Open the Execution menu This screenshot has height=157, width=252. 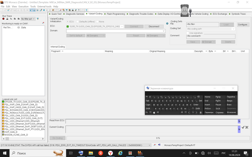pos(23,6)
